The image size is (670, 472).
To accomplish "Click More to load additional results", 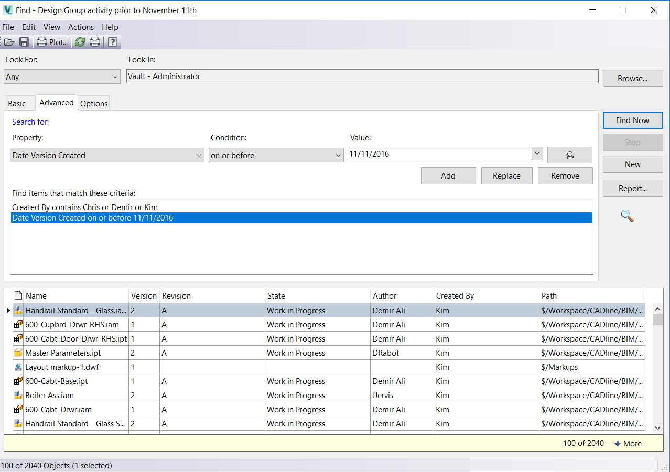I will pyautogui.click(x=628, y=443).
